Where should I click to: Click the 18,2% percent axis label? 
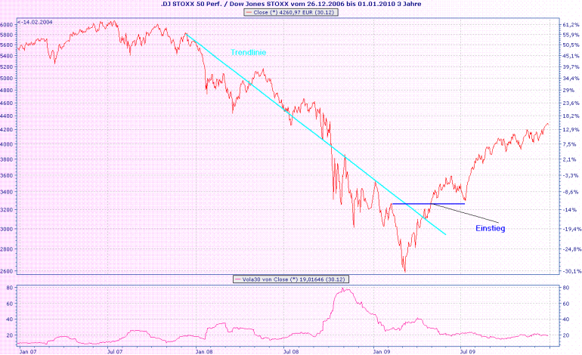pos(571,116)
